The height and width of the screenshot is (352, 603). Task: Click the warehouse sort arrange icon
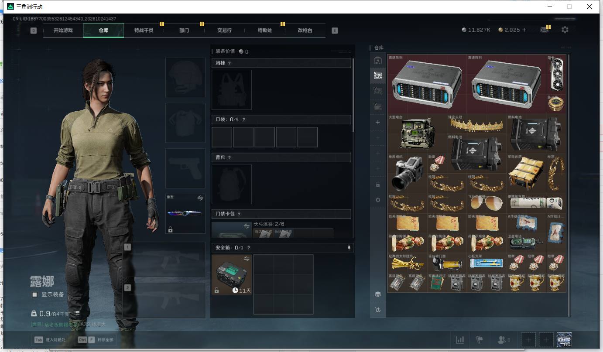(x=378, y=310)
